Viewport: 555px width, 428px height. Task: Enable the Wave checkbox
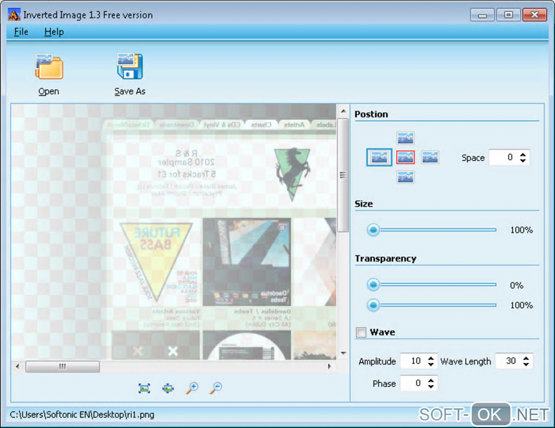click(361, 332)
